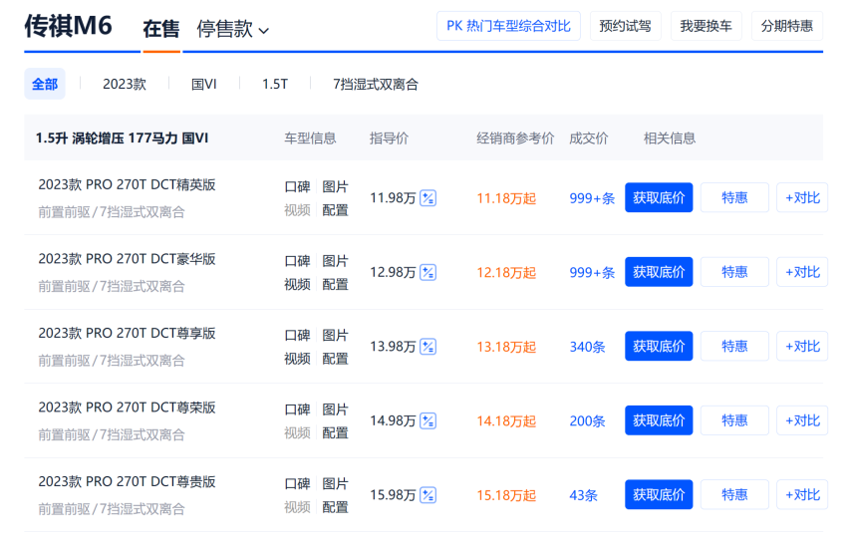Click the 1.5升 涡轮增压 177马力 国VI heading
849x548 pixels.
122,138
